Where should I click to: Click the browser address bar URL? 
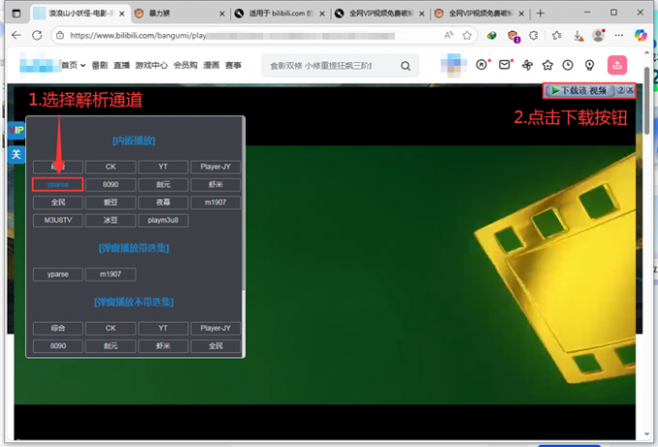point(233,36)
